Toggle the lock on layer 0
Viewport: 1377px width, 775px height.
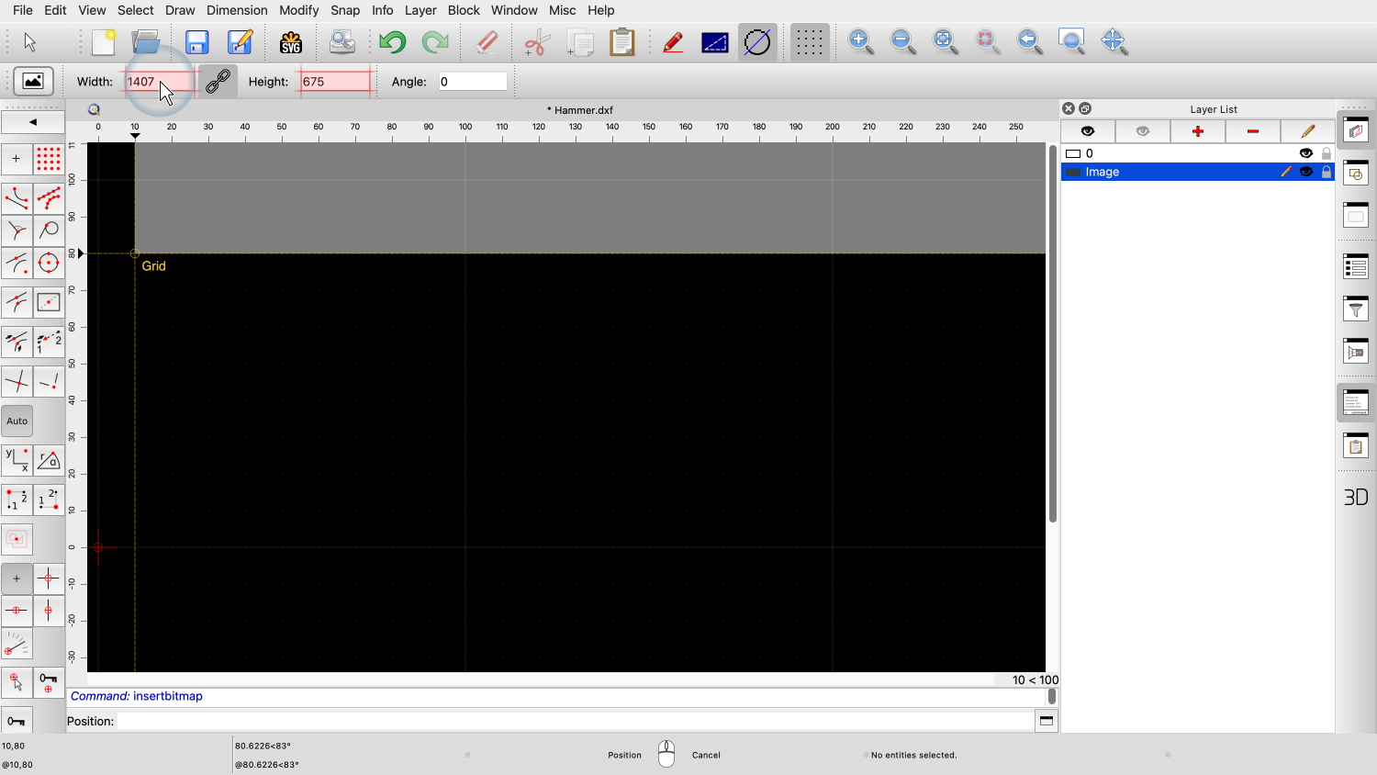coord(1326,153)
